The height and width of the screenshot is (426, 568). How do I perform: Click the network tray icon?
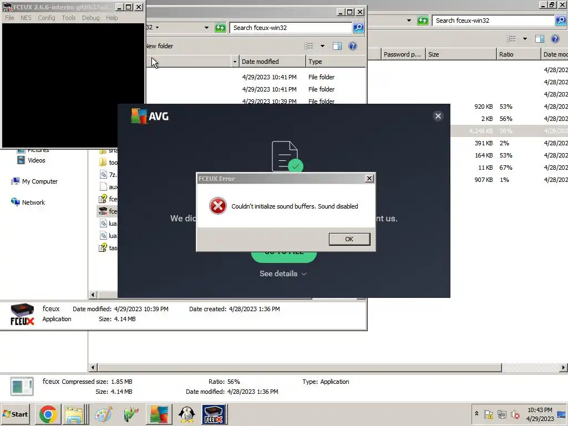pos(501,414)
